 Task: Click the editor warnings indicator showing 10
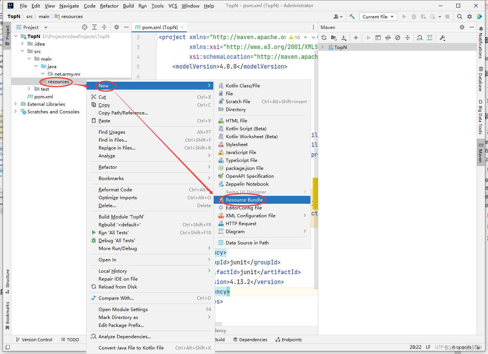click(x=295, y=37)
